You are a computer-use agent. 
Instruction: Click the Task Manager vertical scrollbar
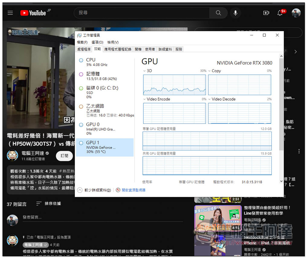point(281,104)
